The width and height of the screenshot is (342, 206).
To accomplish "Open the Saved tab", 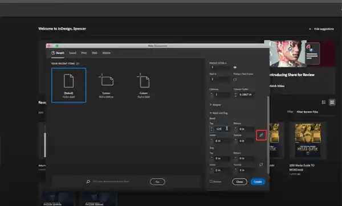I will coord(72,53).
